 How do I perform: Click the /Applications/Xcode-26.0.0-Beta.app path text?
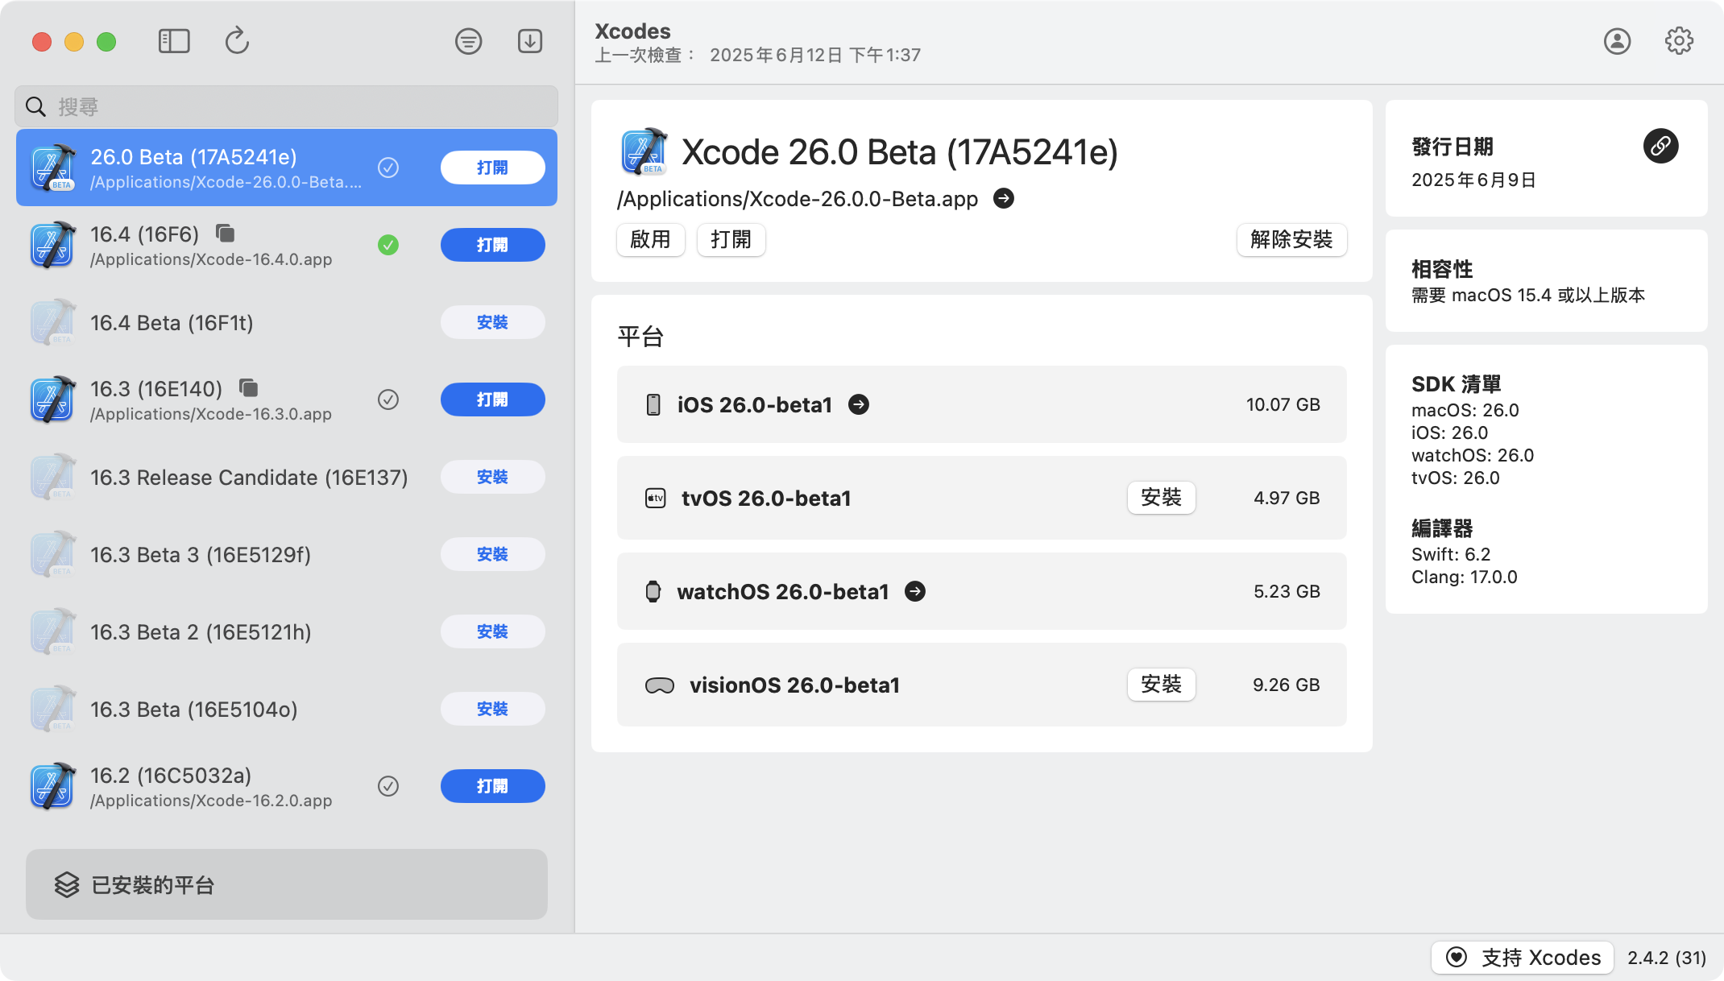click(x=798, y=199)
